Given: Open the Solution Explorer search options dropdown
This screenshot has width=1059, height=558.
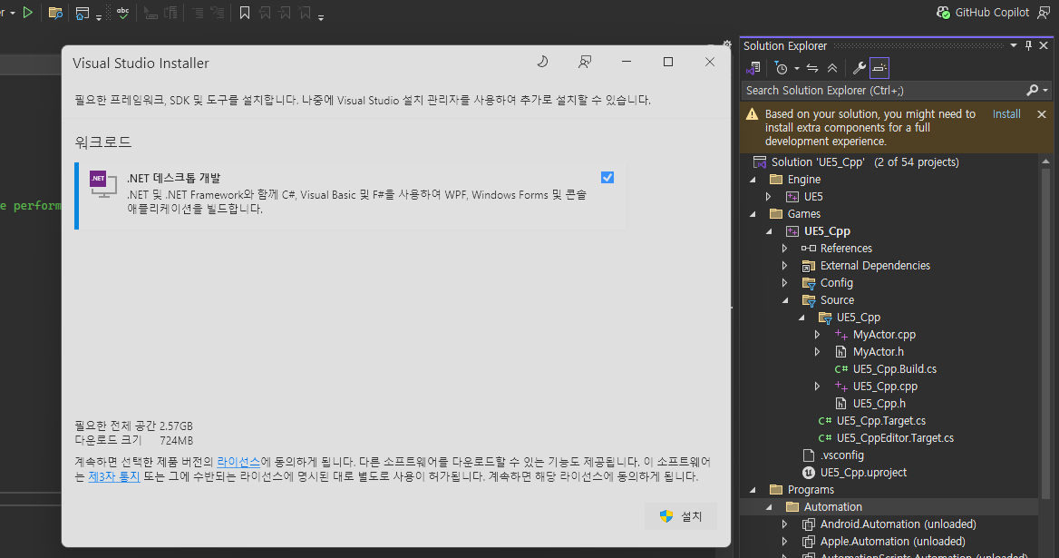Looking at the screenshot, I should point(1045,91).
